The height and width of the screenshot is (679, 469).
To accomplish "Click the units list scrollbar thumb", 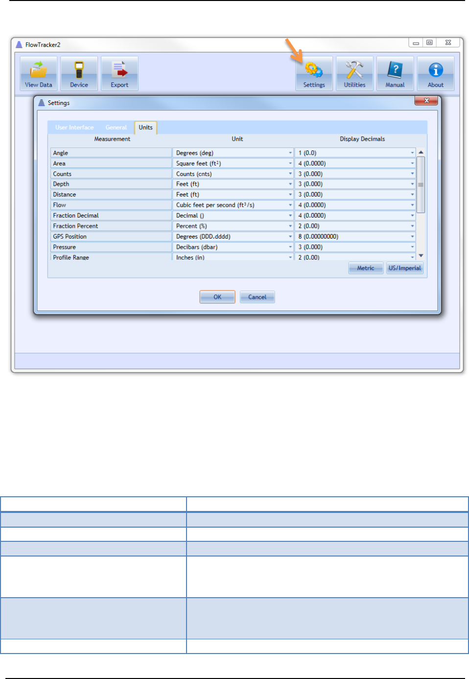I will [421, 185].
